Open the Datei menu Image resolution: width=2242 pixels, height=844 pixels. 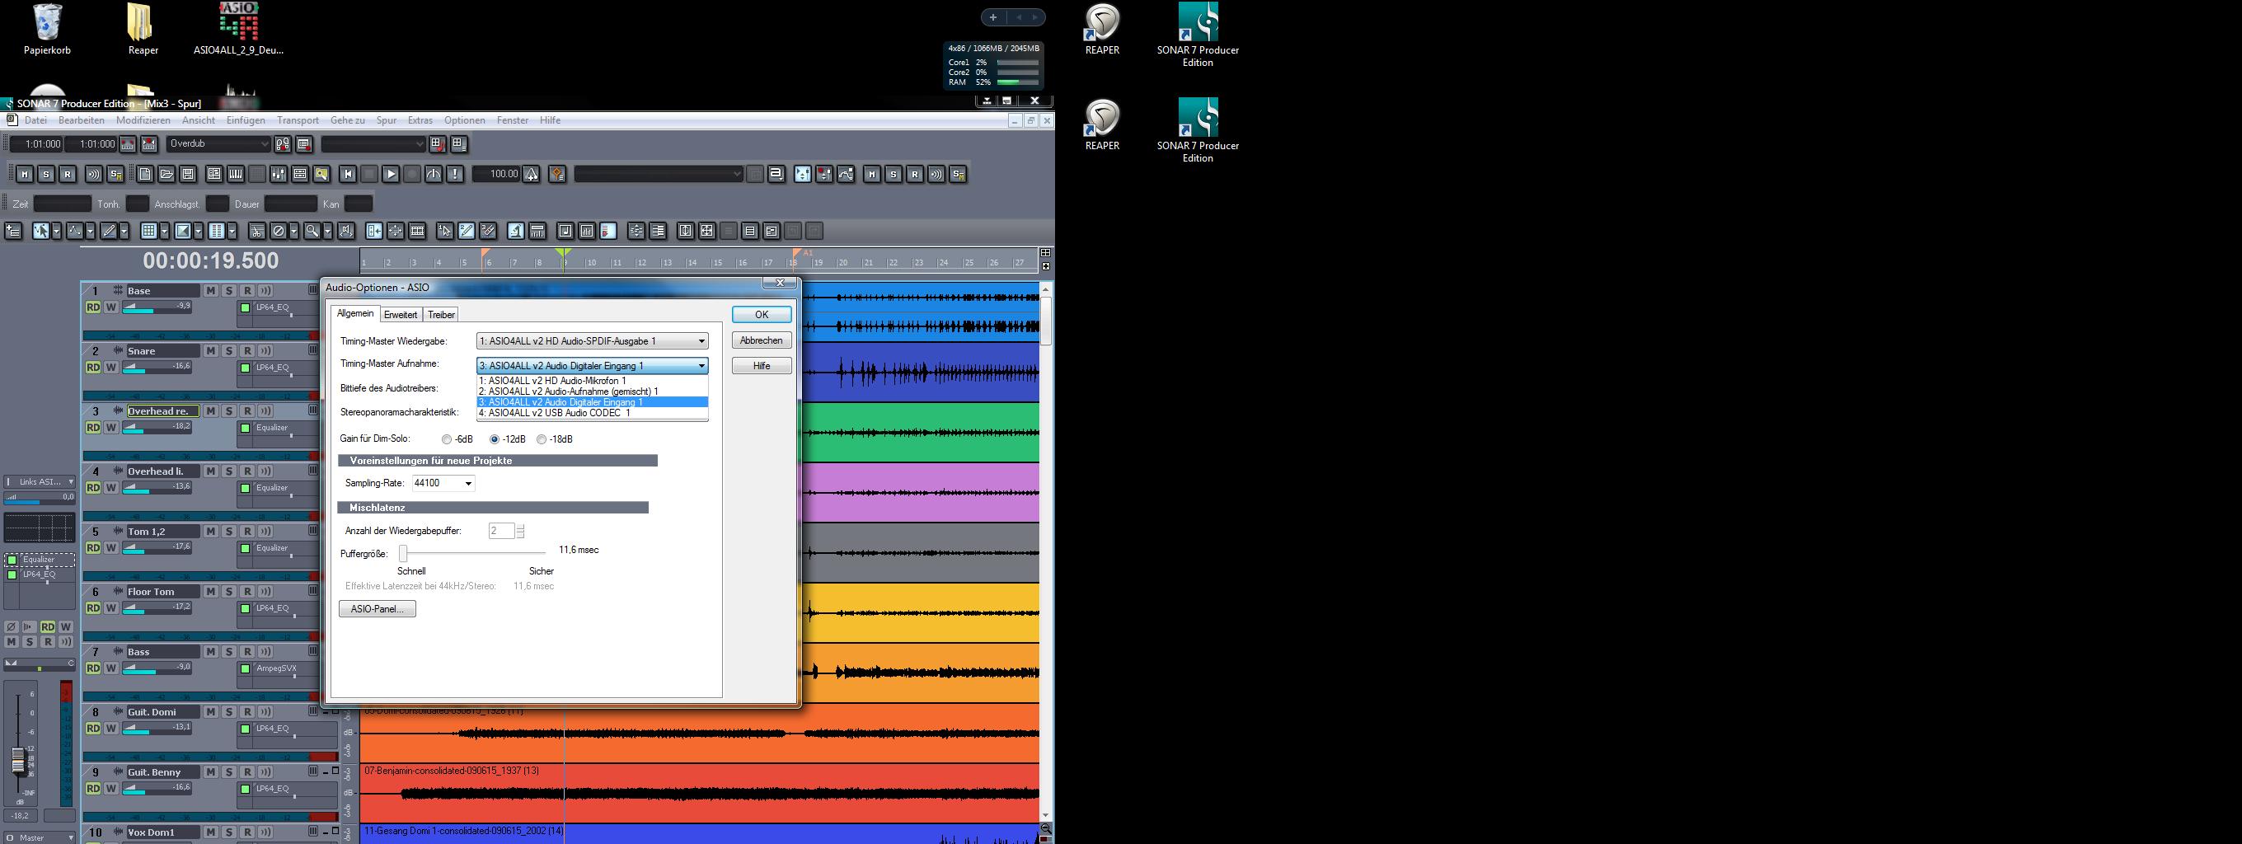(35, 120)
